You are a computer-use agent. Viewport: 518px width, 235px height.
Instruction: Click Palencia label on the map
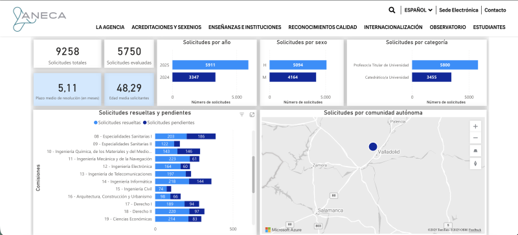[398, 121]
